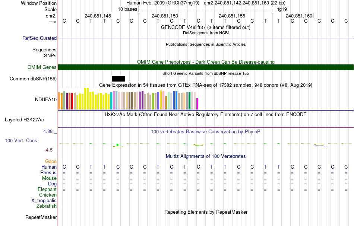
Task: Click the Dog species label
Action: click(x=53, y=184)
